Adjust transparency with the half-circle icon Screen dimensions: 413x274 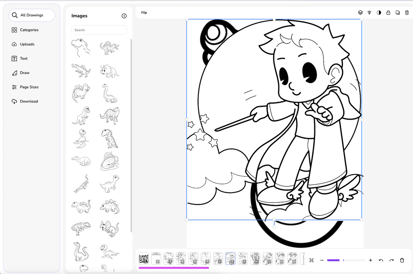tap(379, 13)
